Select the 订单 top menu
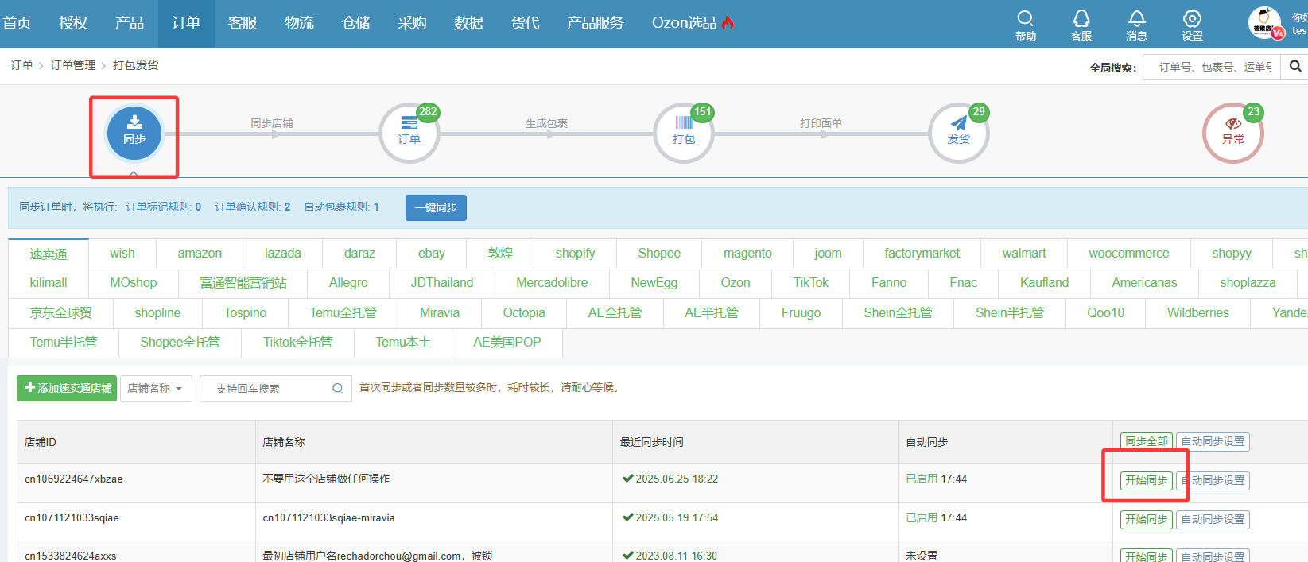The image size is (1308, 562). coord(186,23)
